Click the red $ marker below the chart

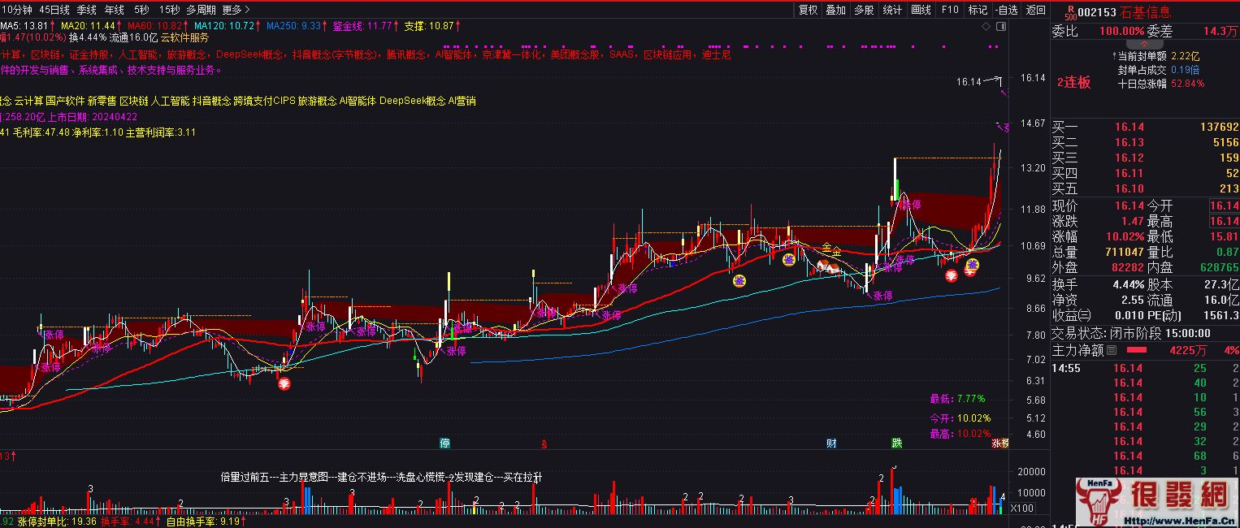[x=544, y=444]
